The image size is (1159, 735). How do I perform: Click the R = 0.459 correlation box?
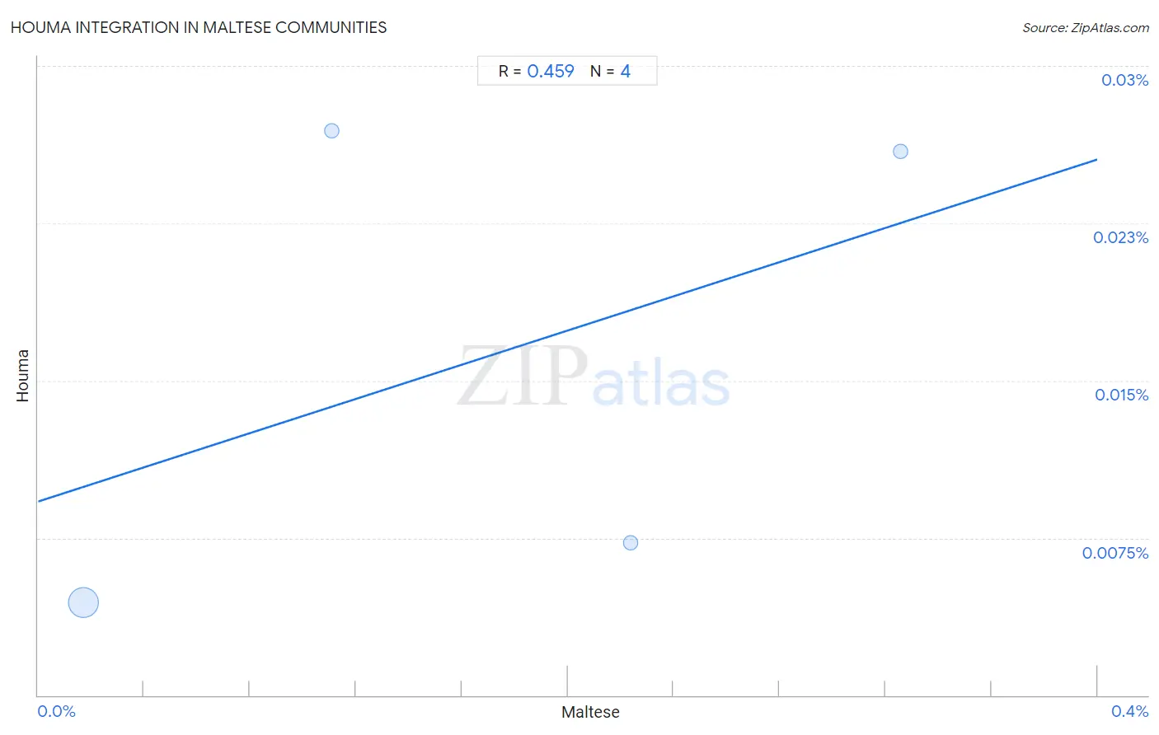click(x=567, y=71)
